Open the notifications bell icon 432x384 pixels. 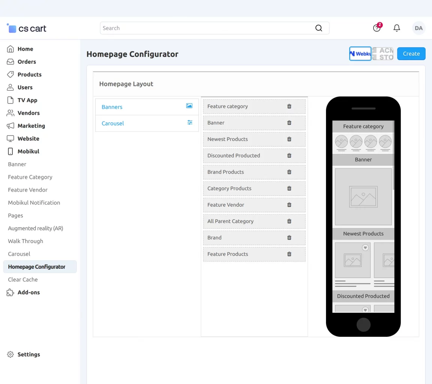point(397,28)
